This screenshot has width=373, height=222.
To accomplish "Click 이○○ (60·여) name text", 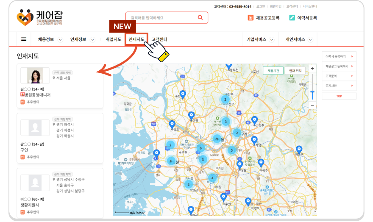I will pyautogui.click(x=32, y=200).
